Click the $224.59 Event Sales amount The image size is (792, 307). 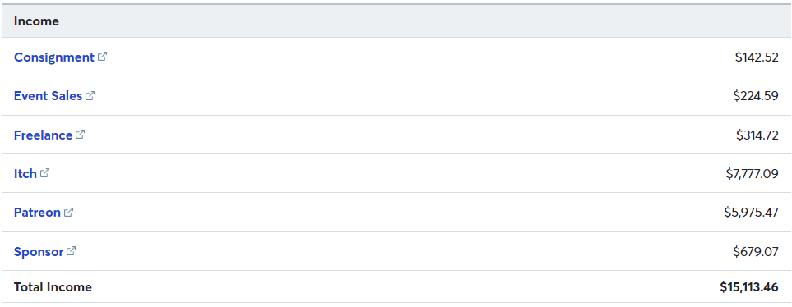tap(756, 96)
